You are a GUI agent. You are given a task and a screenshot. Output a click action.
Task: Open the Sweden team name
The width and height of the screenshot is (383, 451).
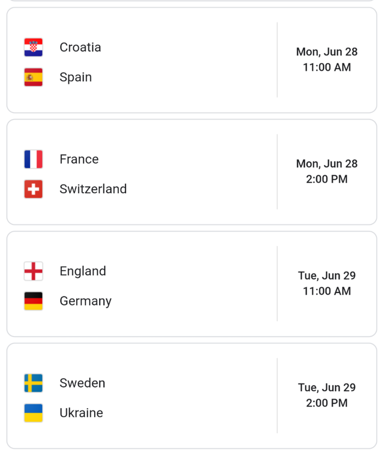pos(82,383)
